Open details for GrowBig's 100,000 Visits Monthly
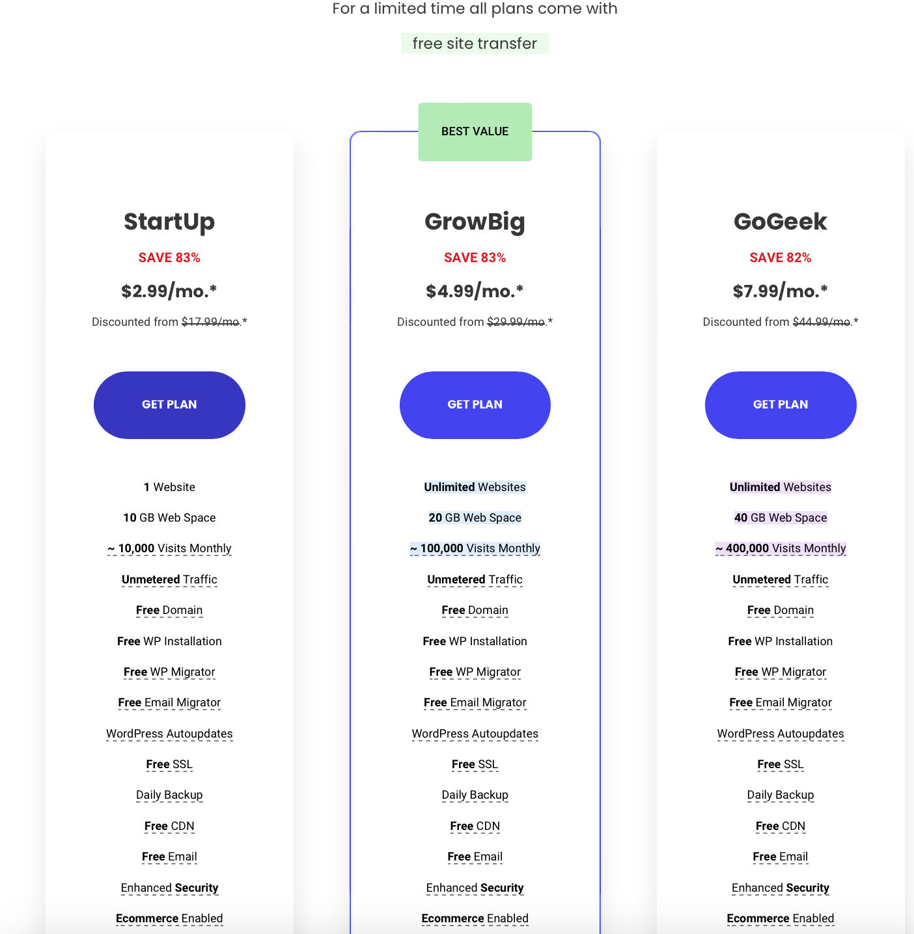The width and height of the screenshot is (914, 934). (x=475, y=548)
